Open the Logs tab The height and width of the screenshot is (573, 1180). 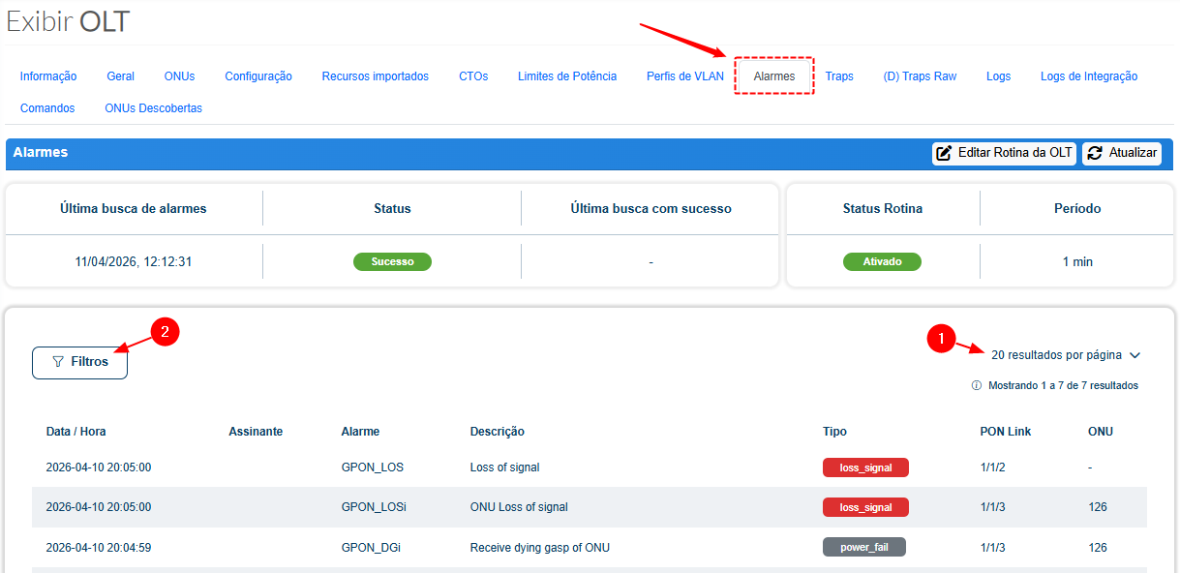(x=999, y=76)
